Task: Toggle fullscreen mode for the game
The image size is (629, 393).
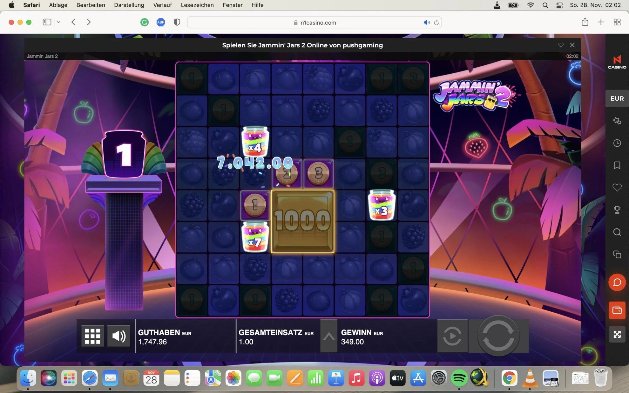Action: pyautogui.click(x=617, y=334)
